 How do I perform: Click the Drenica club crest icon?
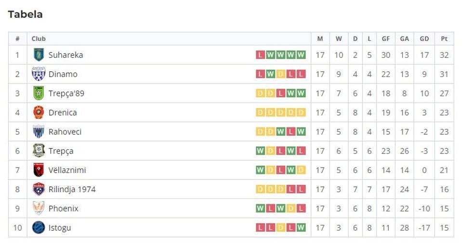coord(39,113)
